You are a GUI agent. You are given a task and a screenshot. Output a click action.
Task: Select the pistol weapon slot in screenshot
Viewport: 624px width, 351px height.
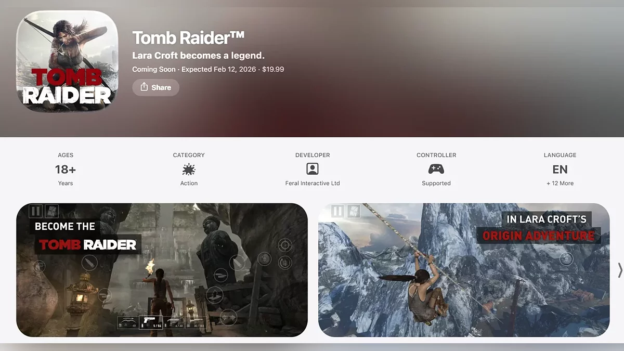pyautogui.click(x=151, y=322)
